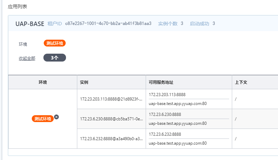
Task: Click uap-base.test.app.yyuap.com:80 under 172.23.6.232:8888
Action: (178, 143)
